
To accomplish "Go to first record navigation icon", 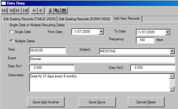I will coord(4,11).
